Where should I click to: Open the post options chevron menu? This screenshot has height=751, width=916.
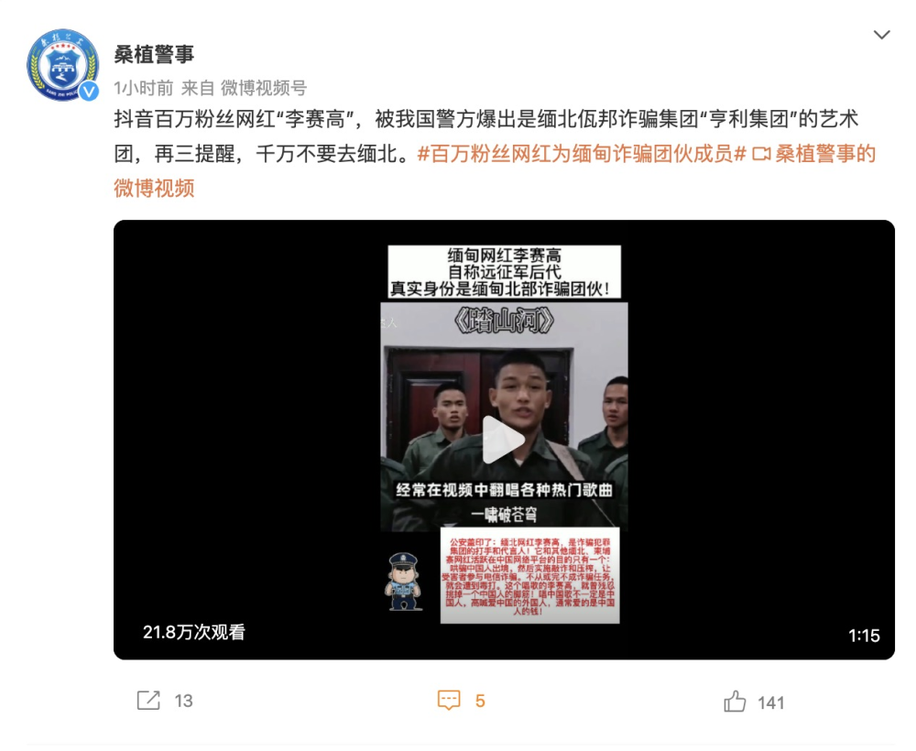point(881,35)
